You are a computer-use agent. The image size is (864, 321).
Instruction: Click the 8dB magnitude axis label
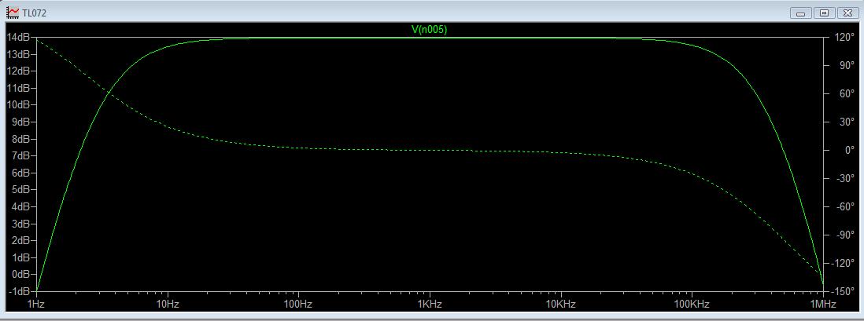click(x=21, y=139)
